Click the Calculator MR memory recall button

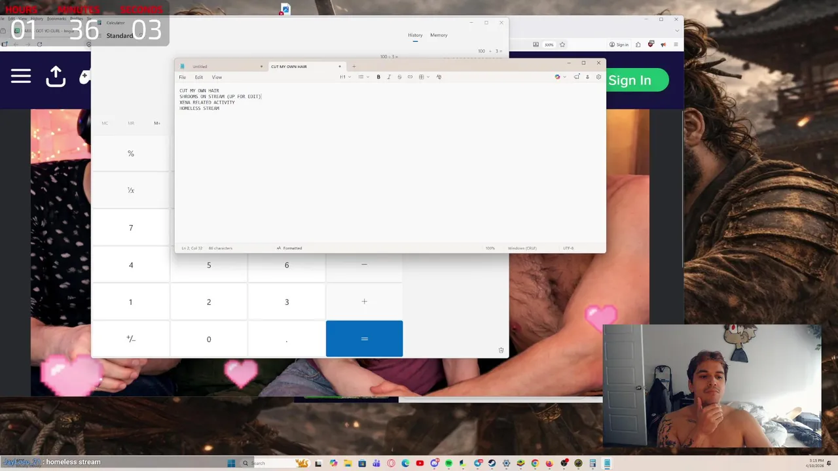[131, 123]
